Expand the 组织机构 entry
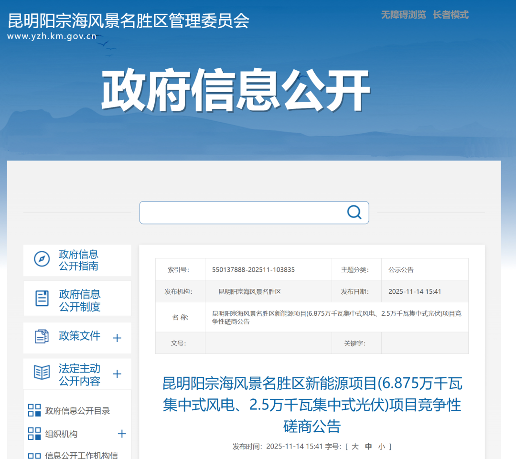Viewport: 516px width, 459px height. coord(122,434)
